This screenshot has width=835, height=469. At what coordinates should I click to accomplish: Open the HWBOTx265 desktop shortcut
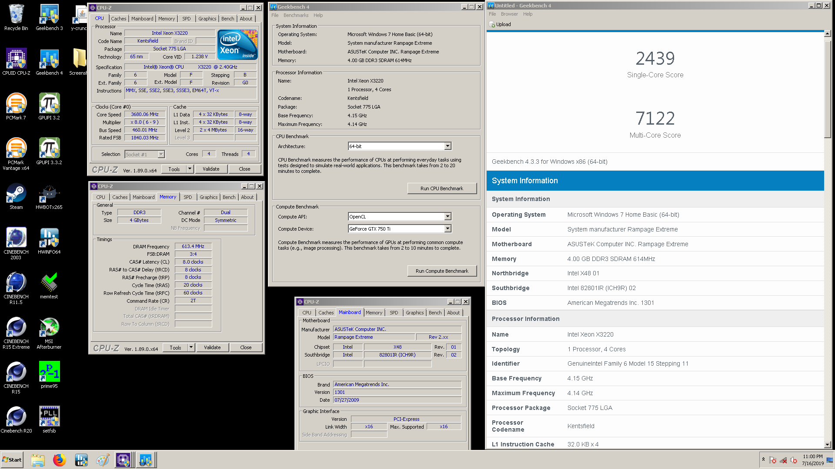click(x=49, y=196)
